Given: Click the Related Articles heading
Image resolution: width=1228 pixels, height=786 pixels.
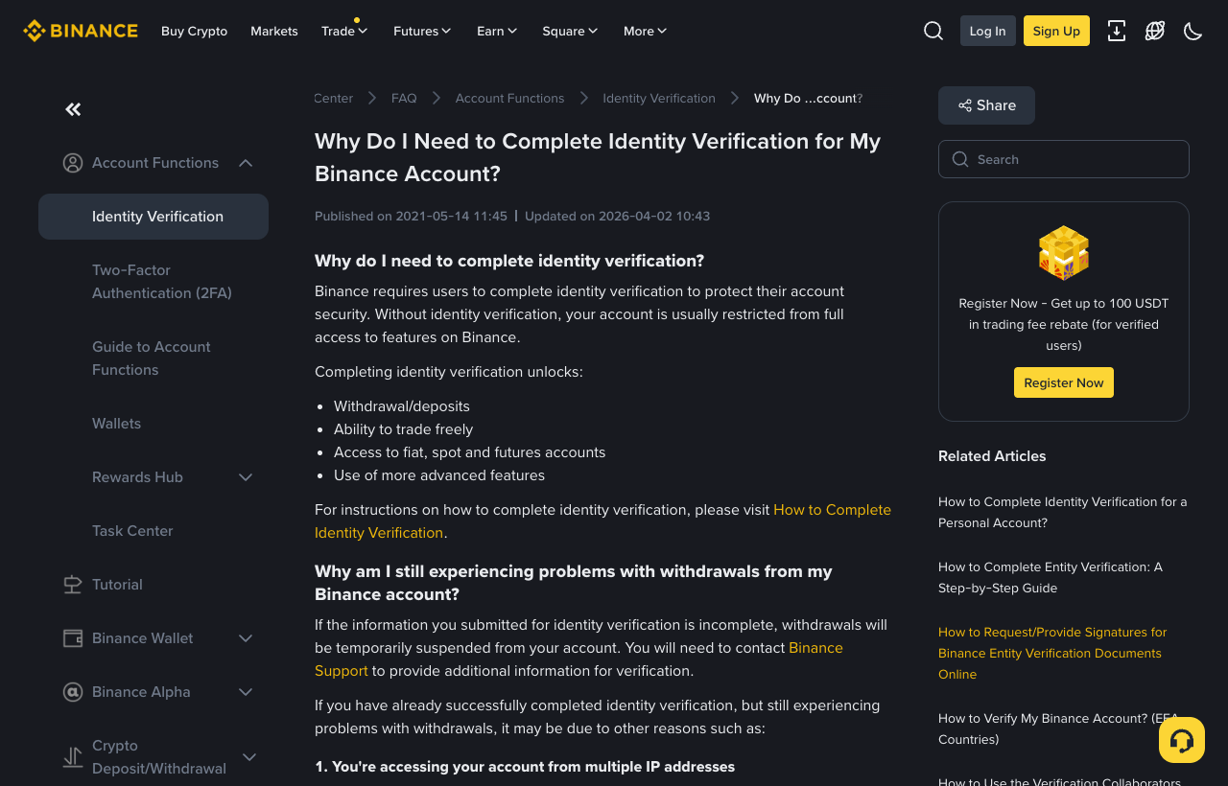Looking at the screenshot, I should click(992, 456).
